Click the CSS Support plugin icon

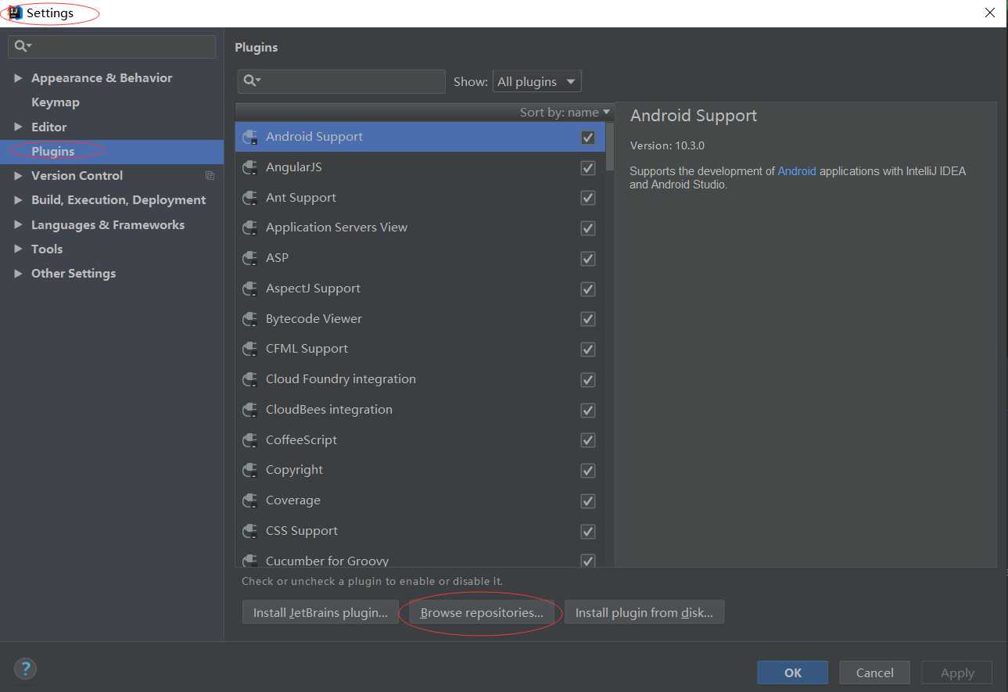250,531
